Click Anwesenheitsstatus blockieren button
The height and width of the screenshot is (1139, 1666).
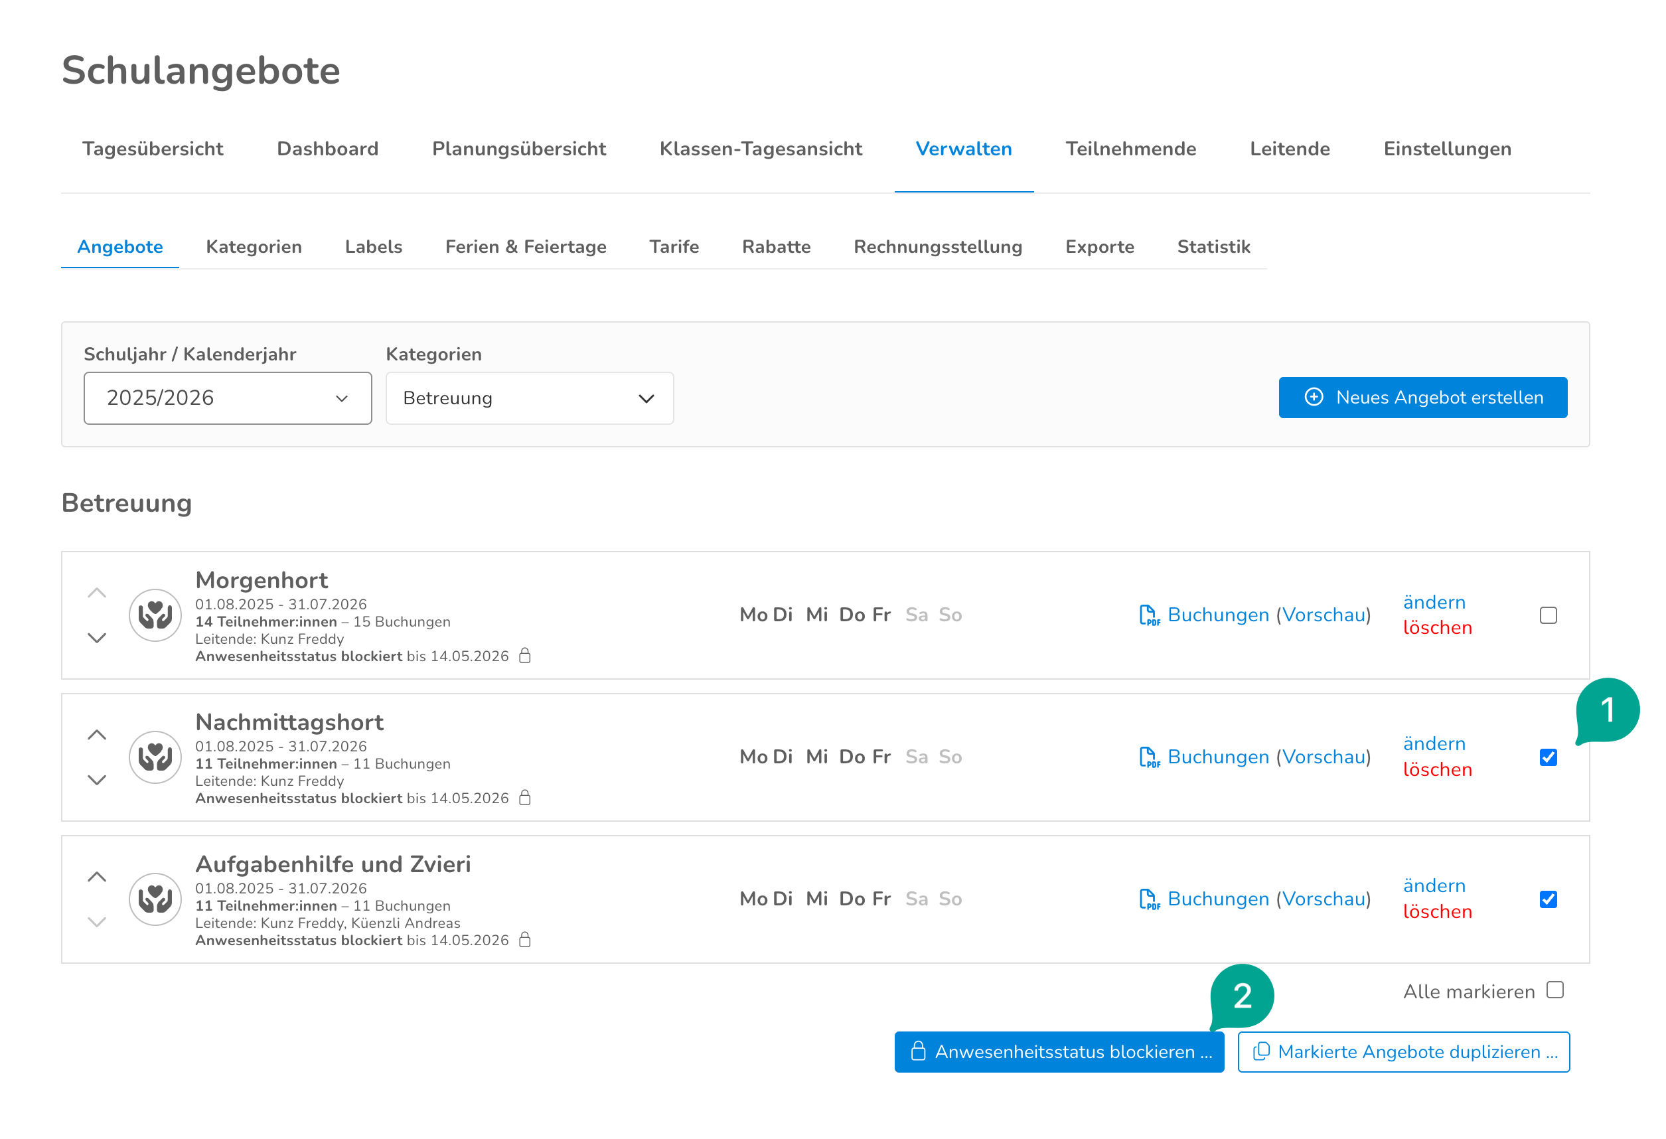[1059, 1051]
